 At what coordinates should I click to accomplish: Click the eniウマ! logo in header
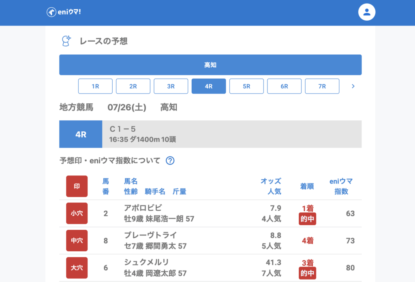coord(64,12)
